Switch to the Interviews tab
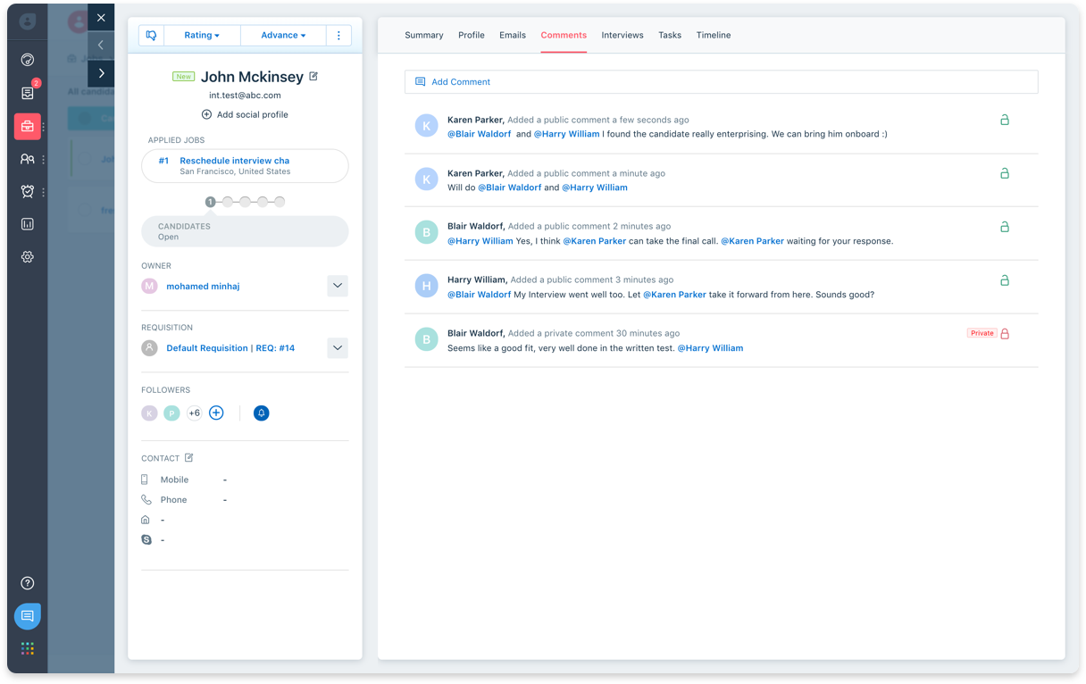1086x684 pixels. point(622,36)
